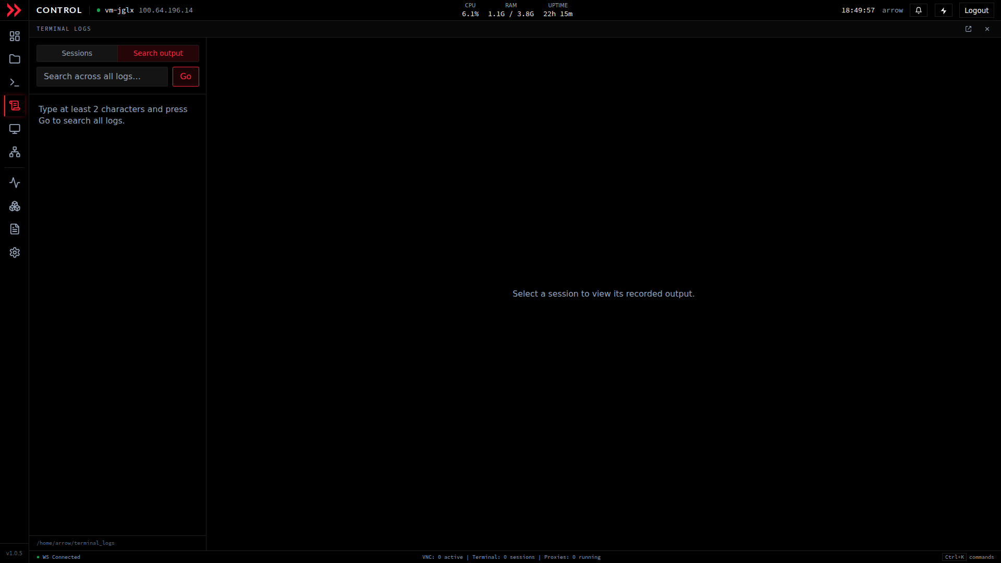Click the CONTROL double-chevron logo
1001x563 pixels.
(14, 10)
